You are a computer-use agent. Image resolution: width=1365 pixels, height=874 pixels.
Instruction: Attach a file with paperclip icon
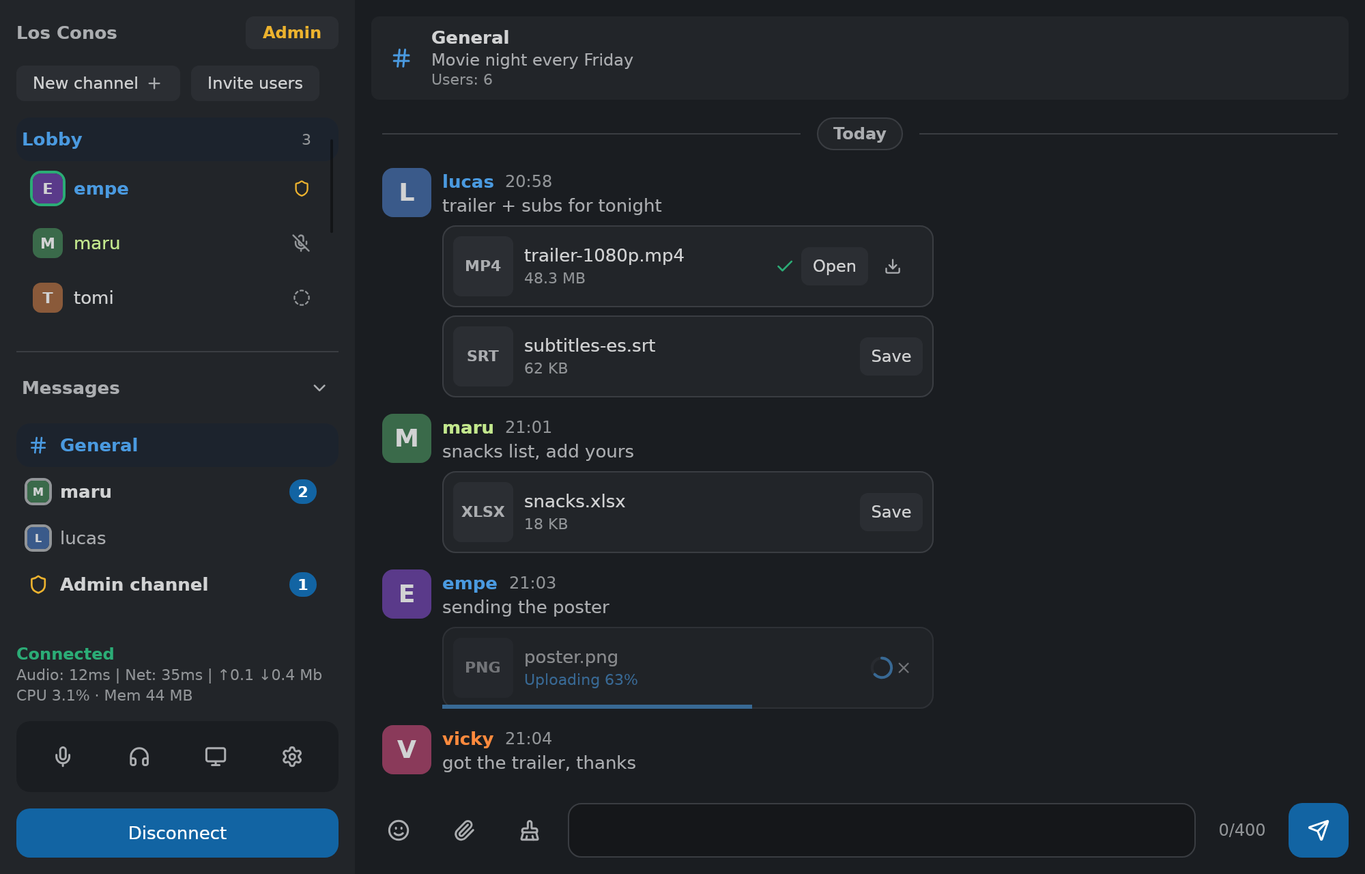coord(464,830)
